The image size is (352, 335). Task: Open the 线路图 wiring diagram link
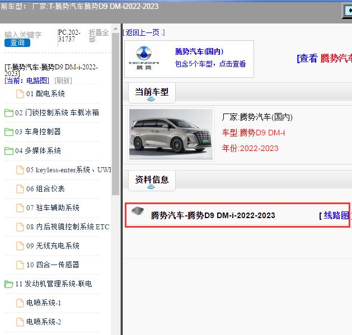(x=336, y=216)
